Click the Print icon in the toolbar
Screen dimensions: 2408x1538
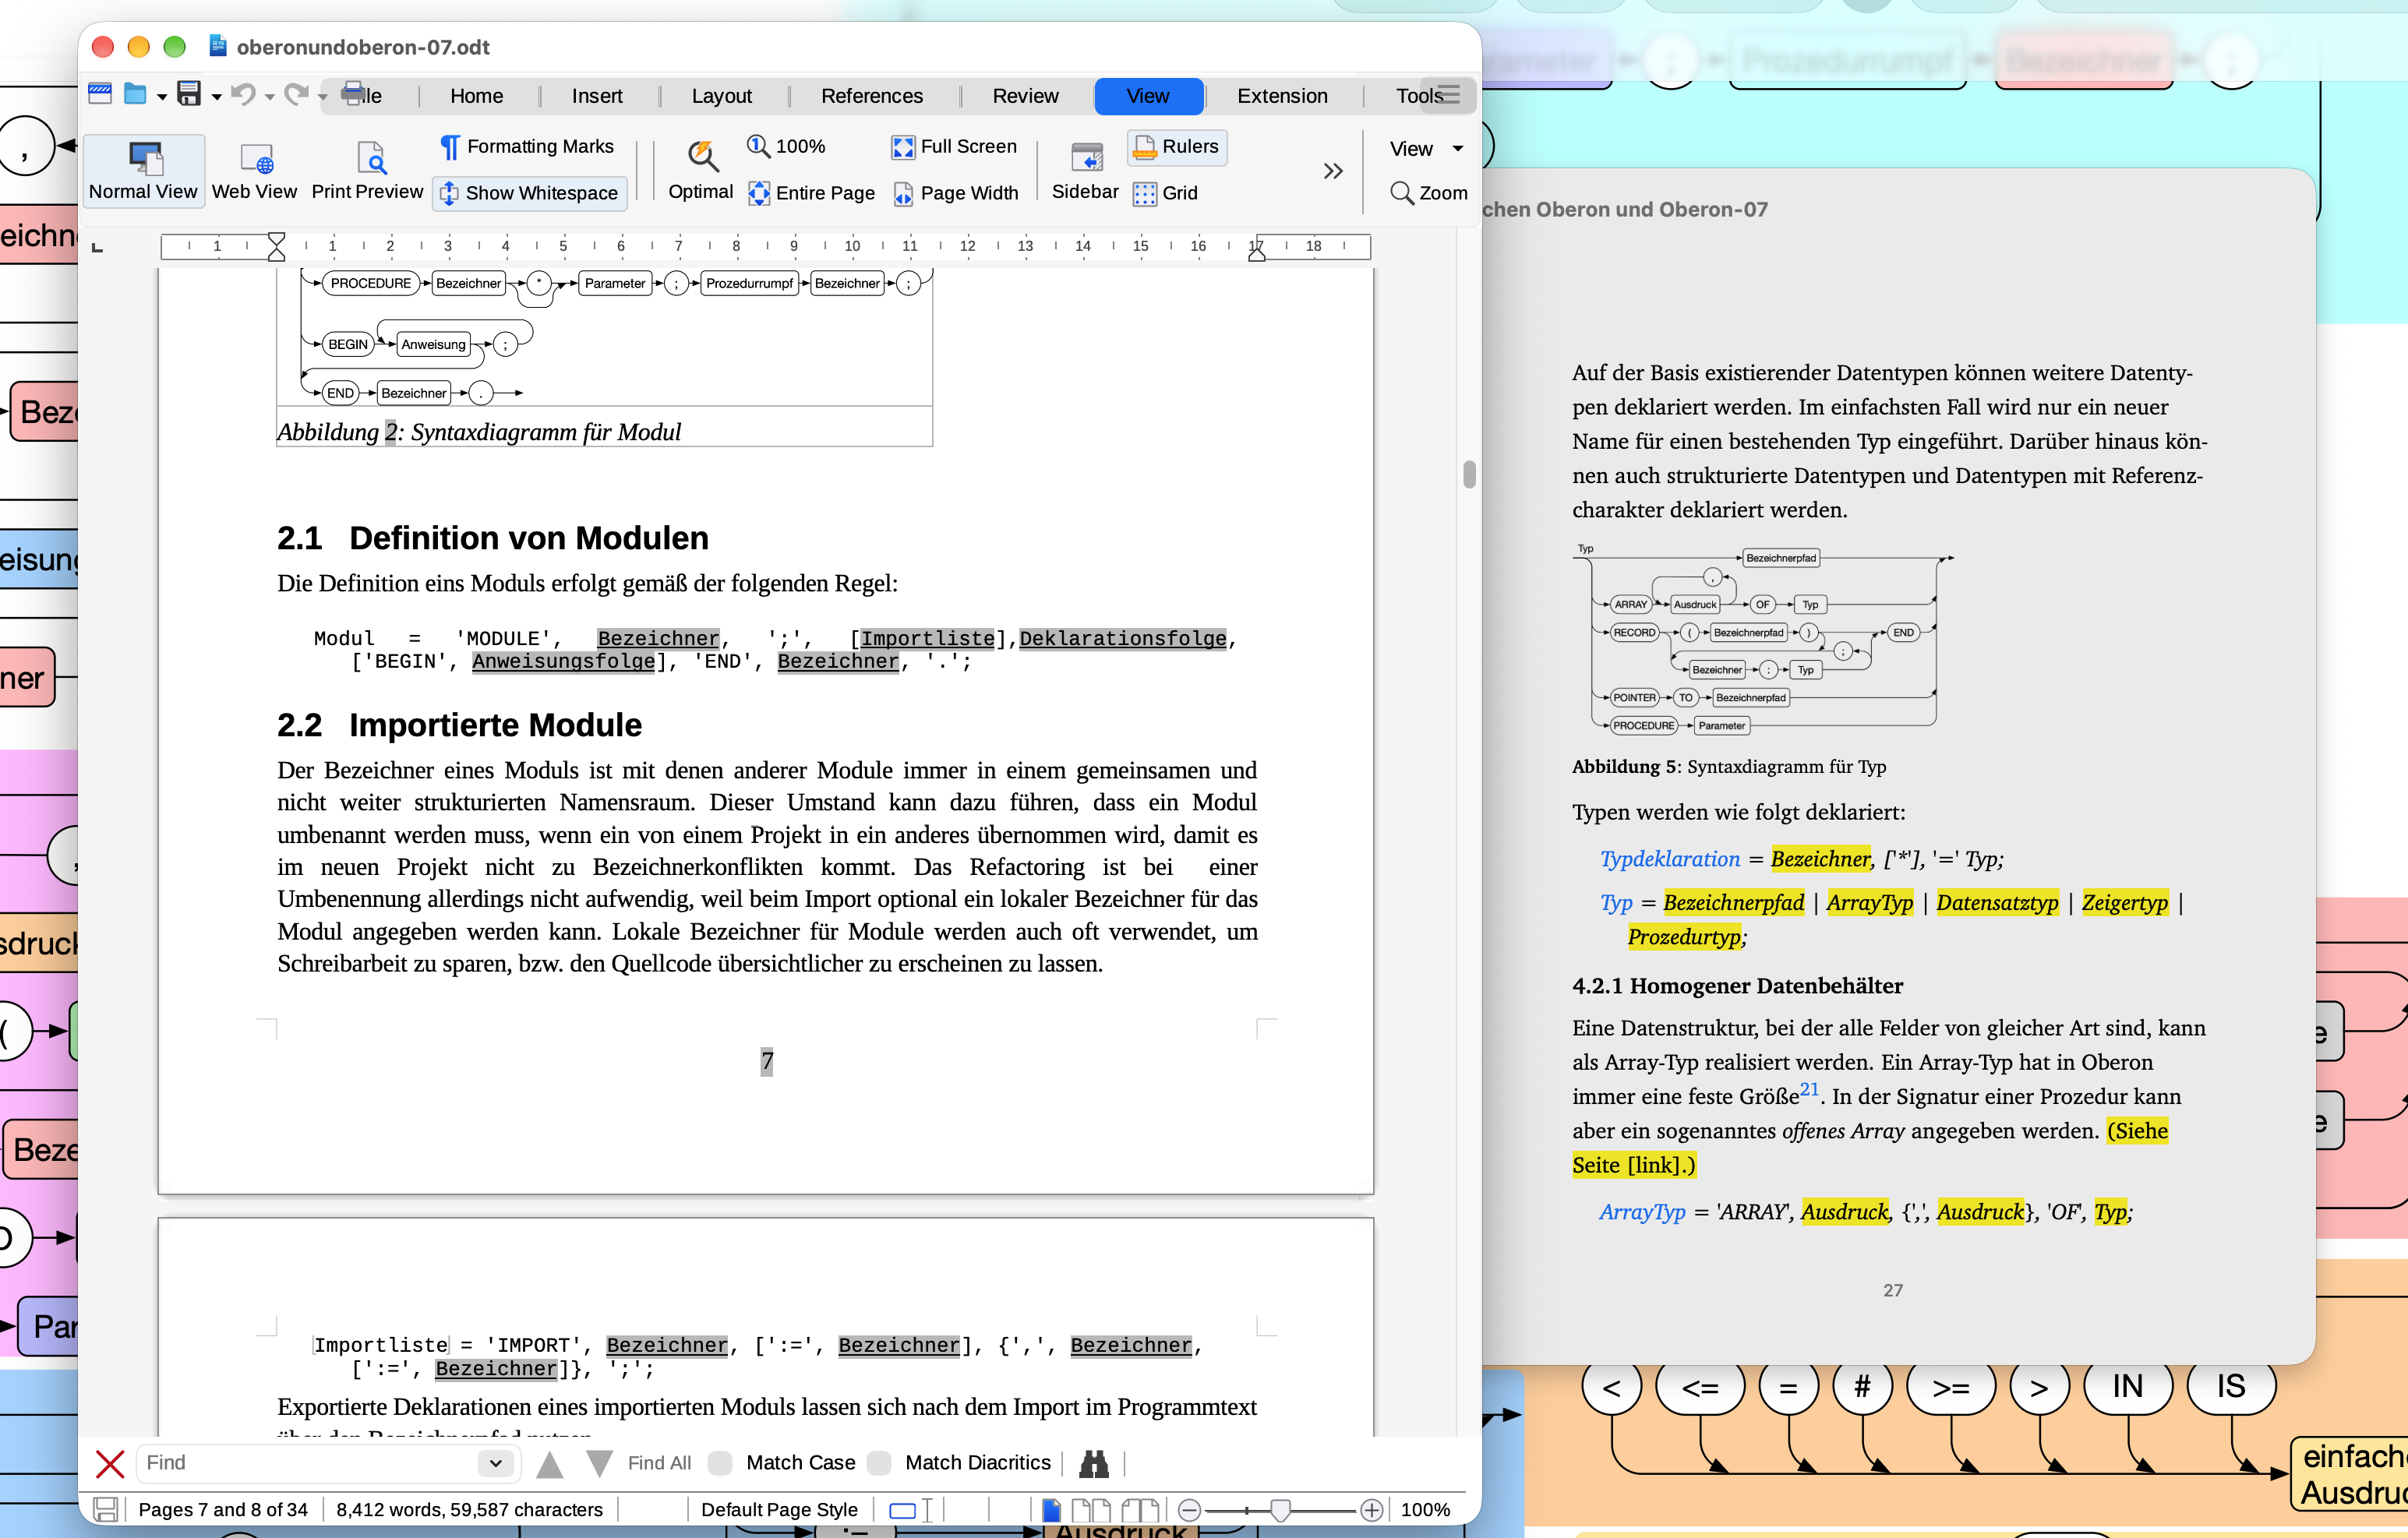coord(353,94)
